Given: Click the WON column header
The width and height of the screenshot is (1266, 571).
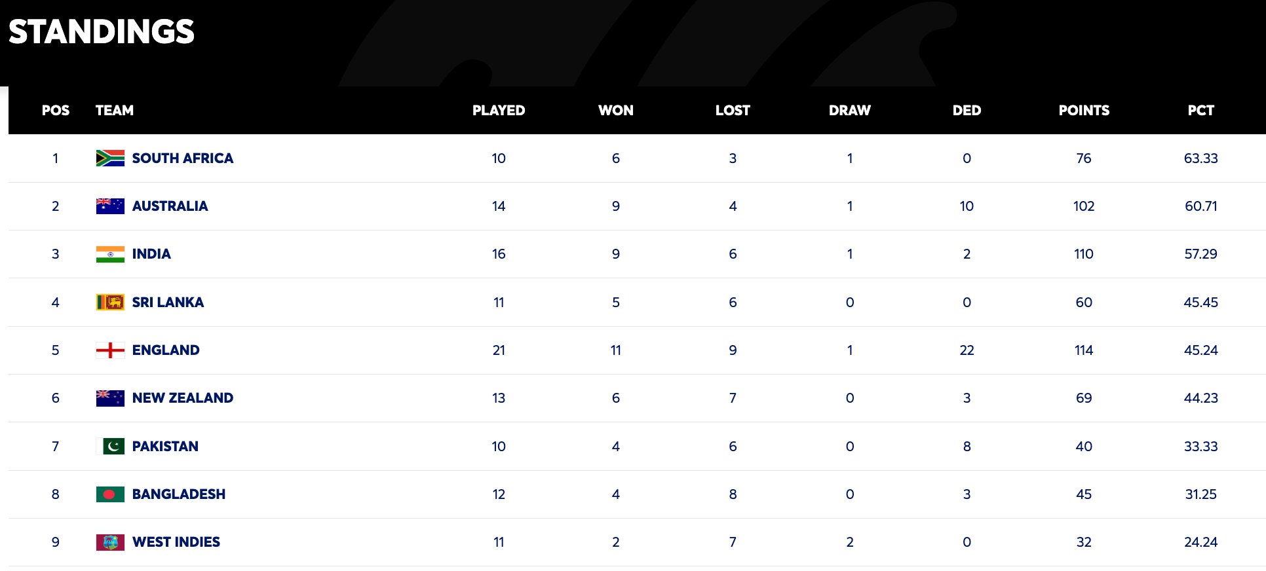Looking at the screenshot, I should 615,111.
